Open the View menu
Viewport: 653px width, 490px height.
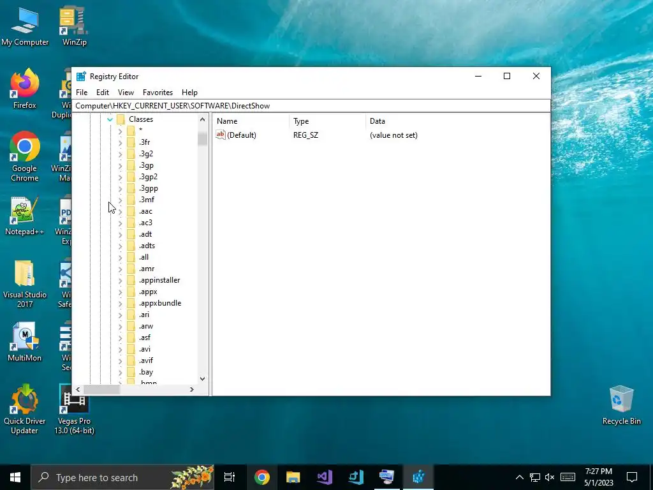click(x=126, y=93)
